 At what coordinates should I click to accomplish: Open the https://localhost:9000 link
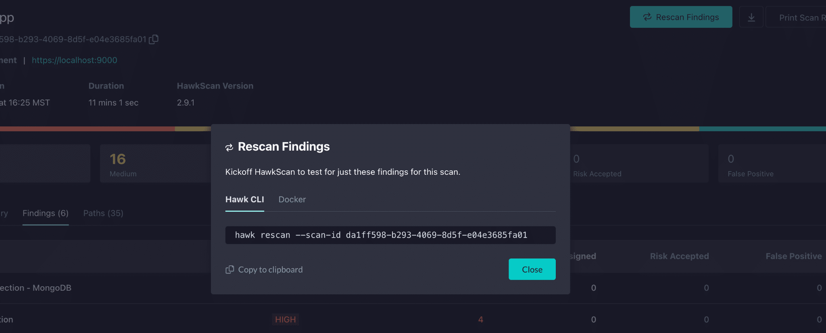coord(75,60)
